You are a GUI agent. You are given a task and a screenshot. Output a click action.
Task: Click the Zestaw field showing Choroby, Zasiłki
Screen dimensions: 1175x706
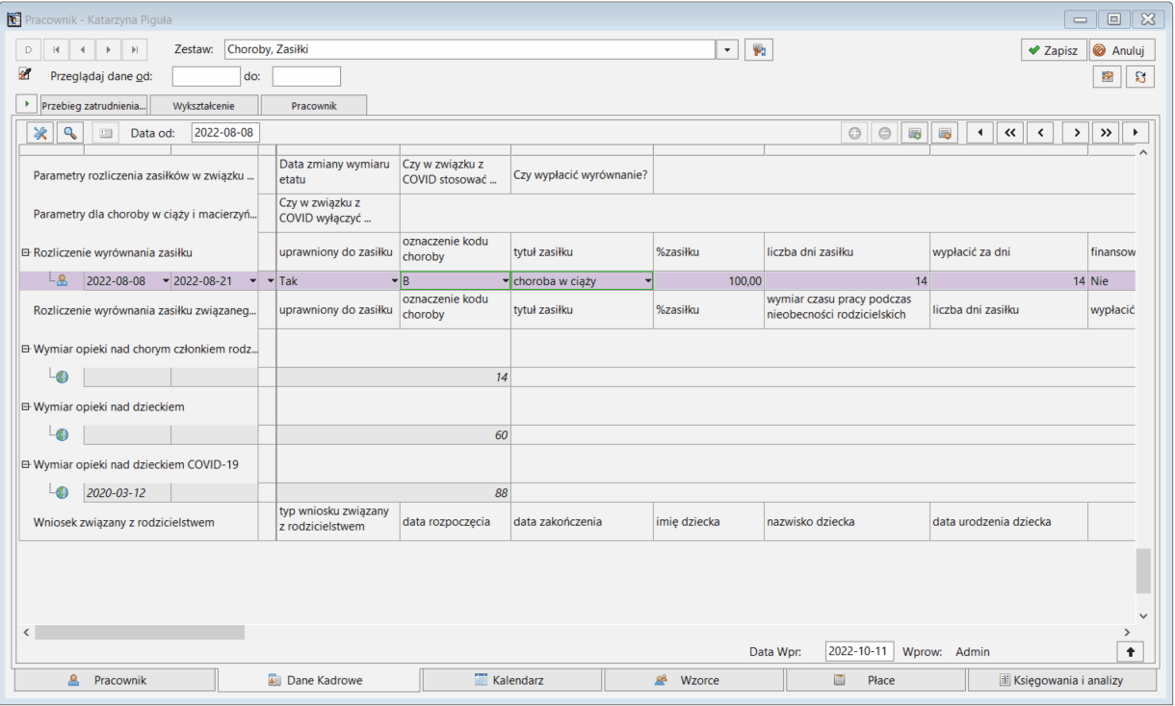[x=471, y=49]
